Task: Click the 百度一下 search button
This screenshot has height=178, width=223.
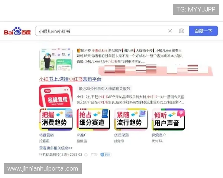Action: click(x=203, y=31)
